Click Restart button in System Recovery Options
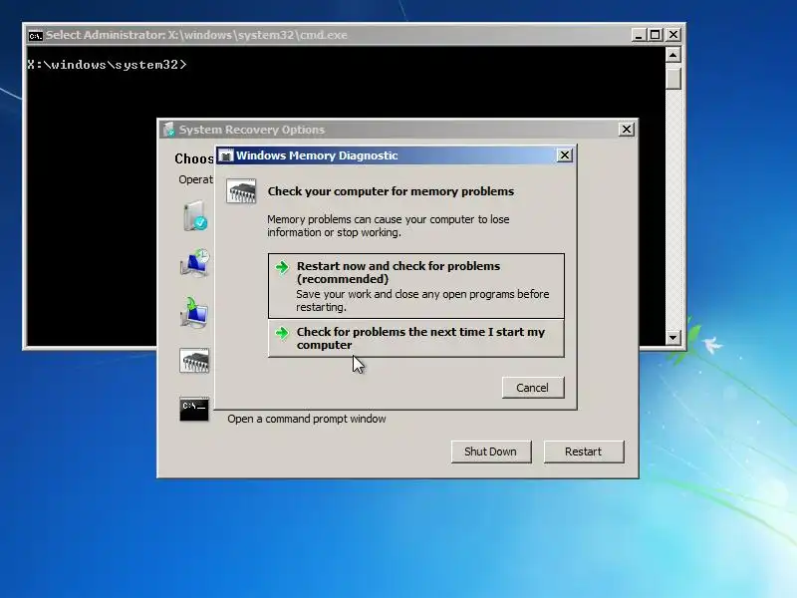The image size is (797, 598). (x=584, y=451)
